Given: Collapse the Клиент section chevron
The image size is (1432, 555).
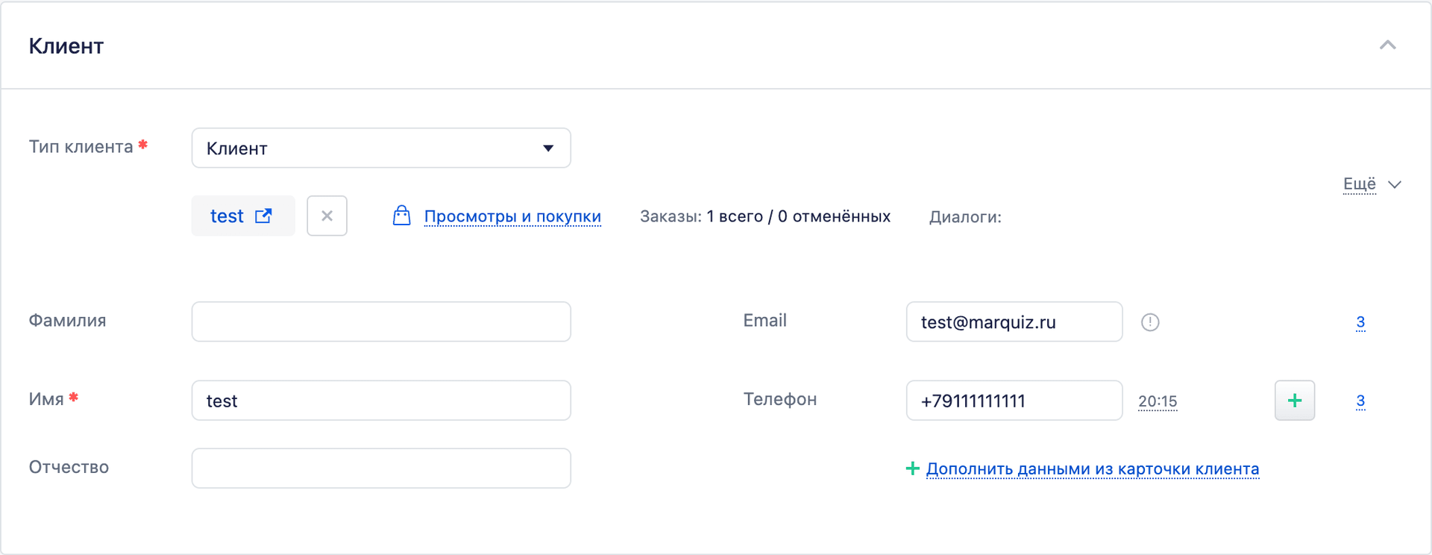Looking at the screenshot, I should (1387, 46).
